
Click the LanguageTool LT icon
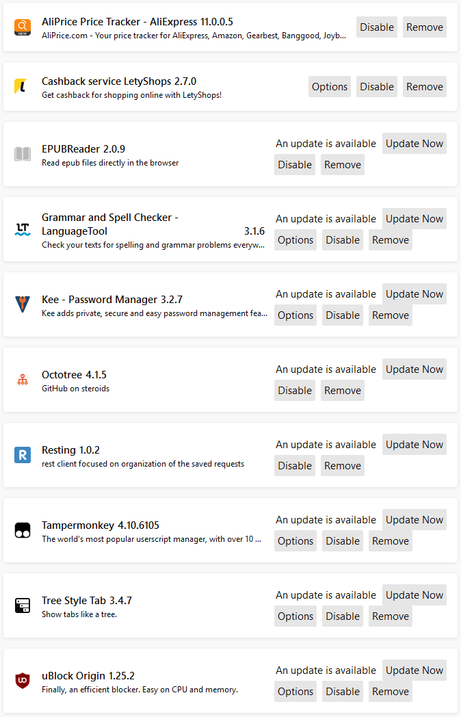[23, 229]
